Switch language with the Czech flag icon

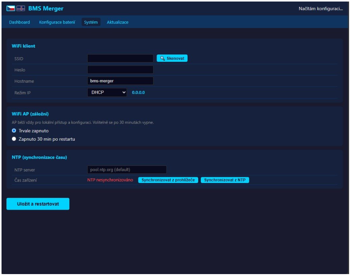tap(11, 8)
